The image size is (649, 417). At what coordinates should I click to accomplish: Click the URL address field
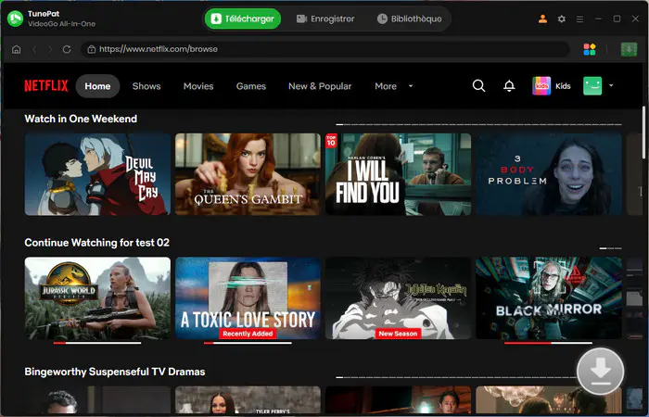[324, 49]
